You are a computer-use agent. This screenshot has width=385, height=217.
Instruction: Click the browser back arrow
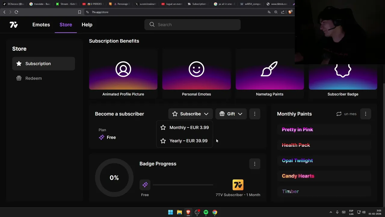click(4, 12)
